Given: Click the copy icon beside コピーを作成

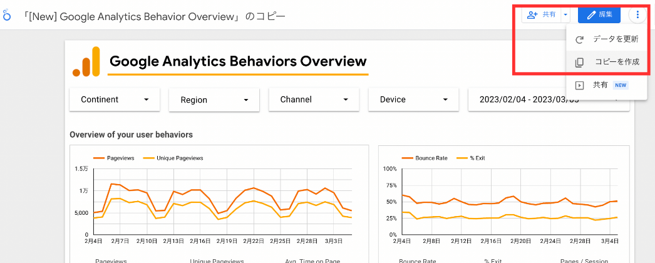Looking at the screenshot, I should 579,63.
